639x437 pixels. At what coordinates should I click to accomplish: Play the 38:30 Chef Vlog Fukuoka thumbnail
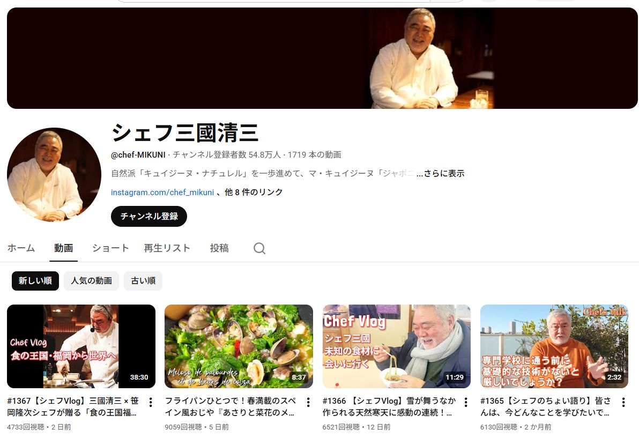(81, 346)
